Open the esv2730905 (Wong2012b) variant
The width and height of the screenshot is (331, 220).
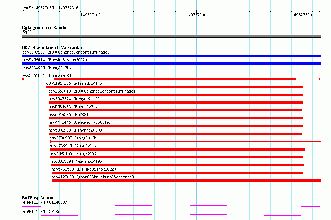tap(47, 68)
